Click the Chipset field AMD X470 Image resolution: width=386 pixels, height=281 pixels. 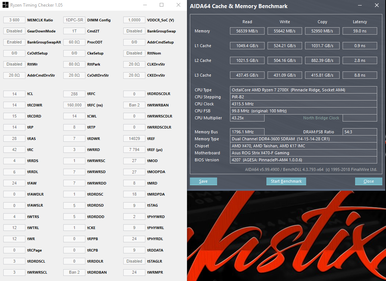click(303, 146)
